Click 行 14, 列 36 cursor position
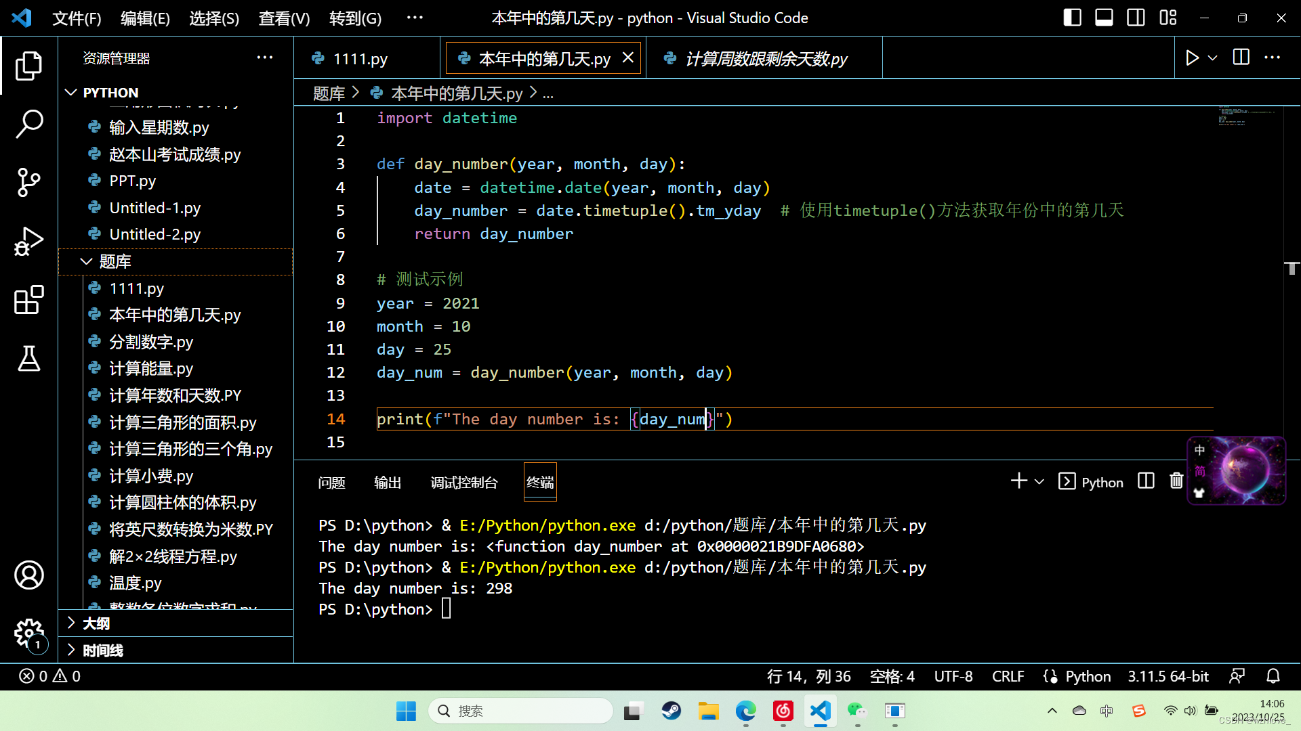The image size is (1301, 731). (x=809, y=676)
